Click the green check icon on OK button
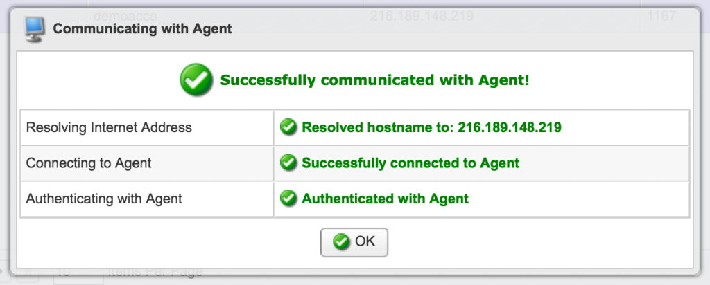The image size is (710, 285). click(x=340, y=241)
